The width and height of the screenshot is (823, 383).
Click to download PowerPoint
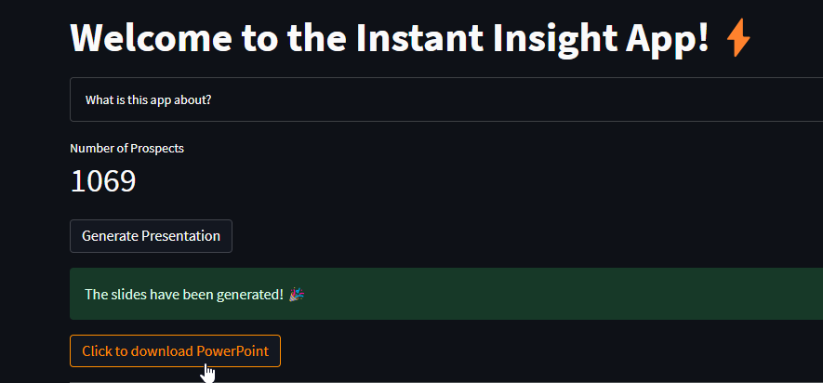tap(175, 351)
